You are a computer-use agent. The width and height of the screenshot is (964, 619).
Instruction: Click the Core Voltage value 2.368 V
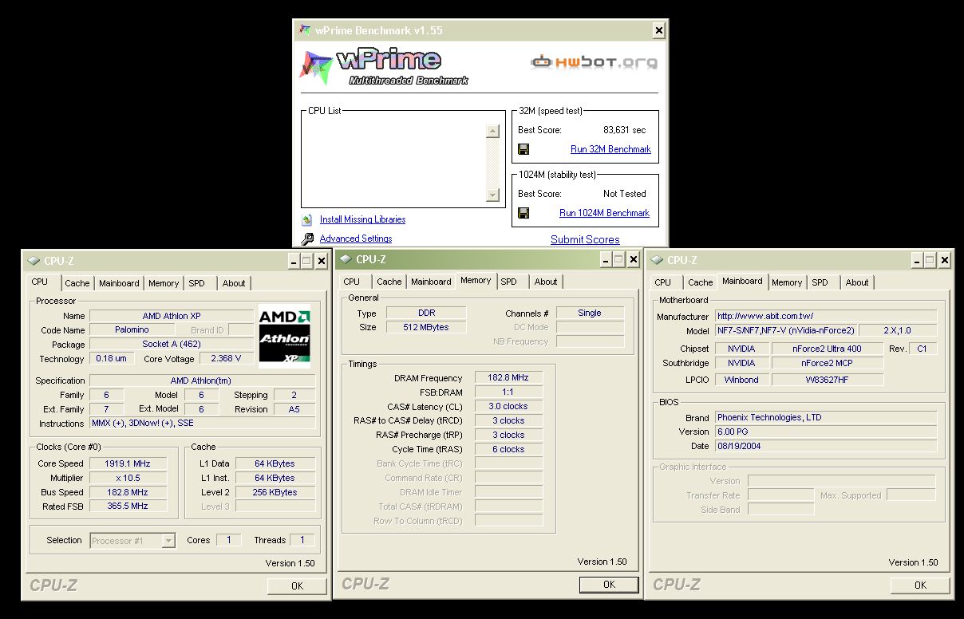(227, 359)
